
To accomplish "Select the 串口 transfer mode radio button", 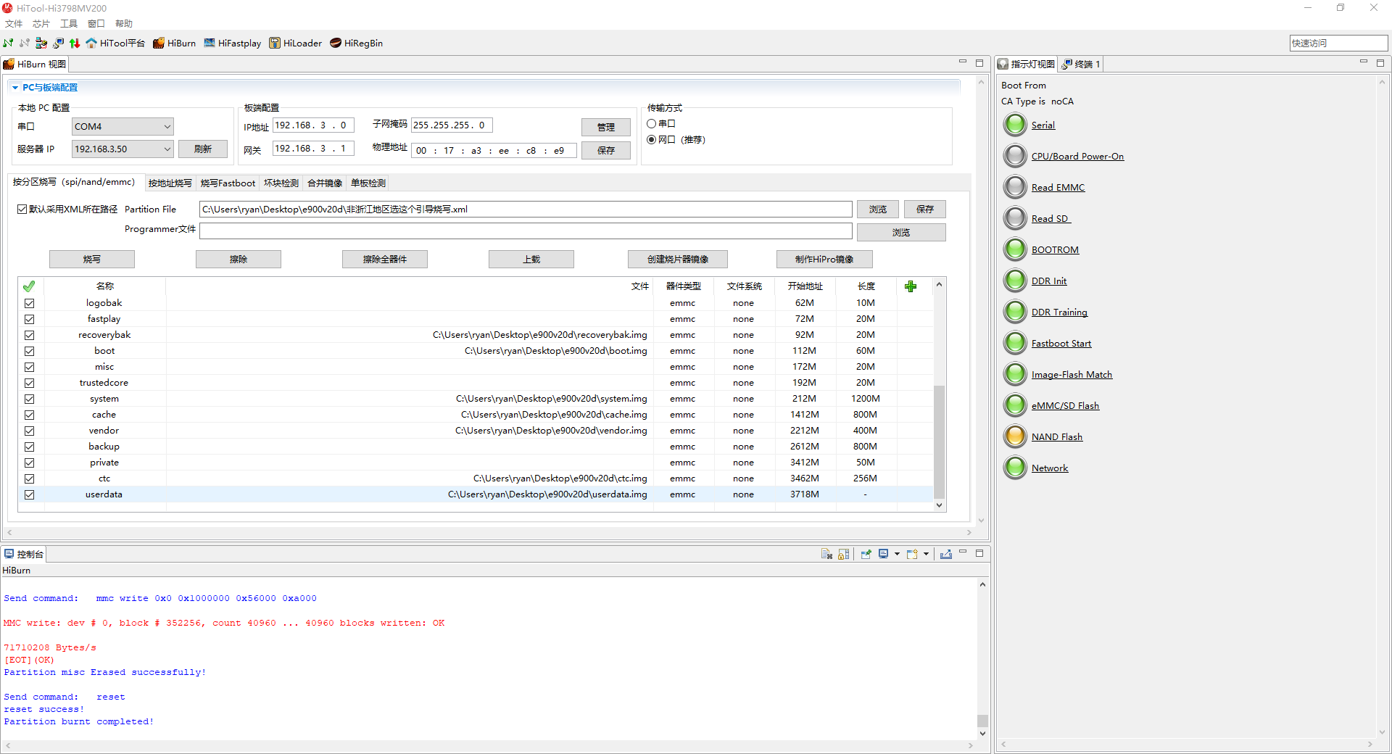I will [x=652, y=124].
